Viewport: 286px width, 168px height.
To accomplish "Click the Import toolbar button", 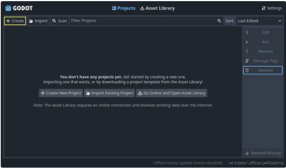I will coord(38,21).
